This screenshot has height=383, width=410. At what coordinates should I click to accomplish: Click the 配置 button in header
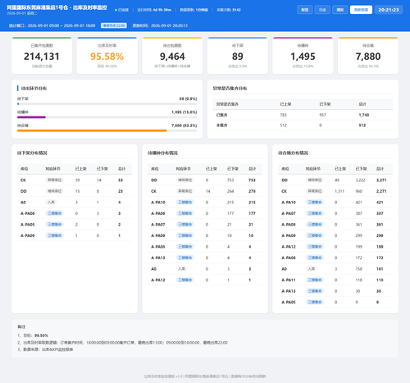(304, 10)
